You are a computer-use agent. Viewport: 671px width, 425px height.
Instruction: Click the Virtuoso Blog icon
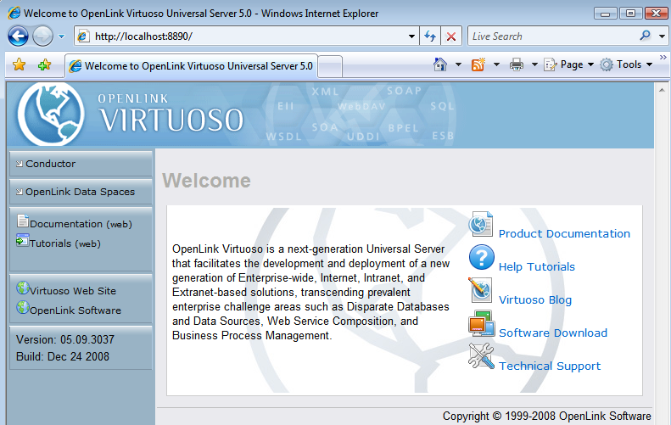click(x=481, y=291)
